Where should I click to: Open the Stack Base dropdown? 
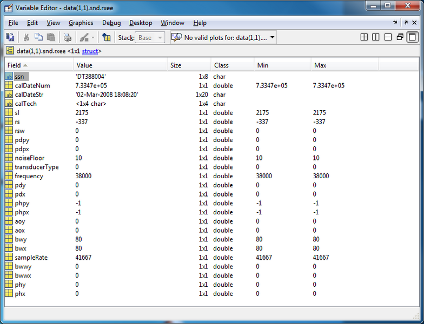pos(150,38)
